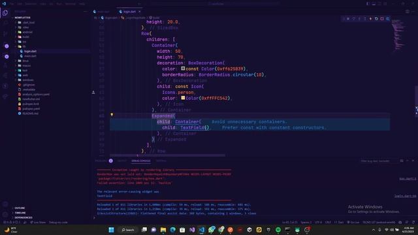Viewport: 418px width, 235px height.
Task: Click the Icons.person line in the code
Action: pyautogui.click(x=178, y=92)
